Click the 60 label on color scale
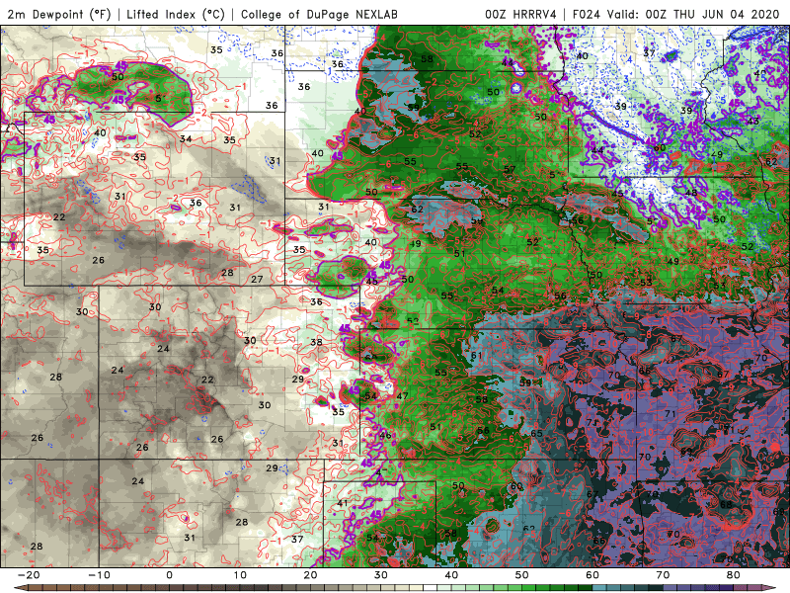 [592, 575]
